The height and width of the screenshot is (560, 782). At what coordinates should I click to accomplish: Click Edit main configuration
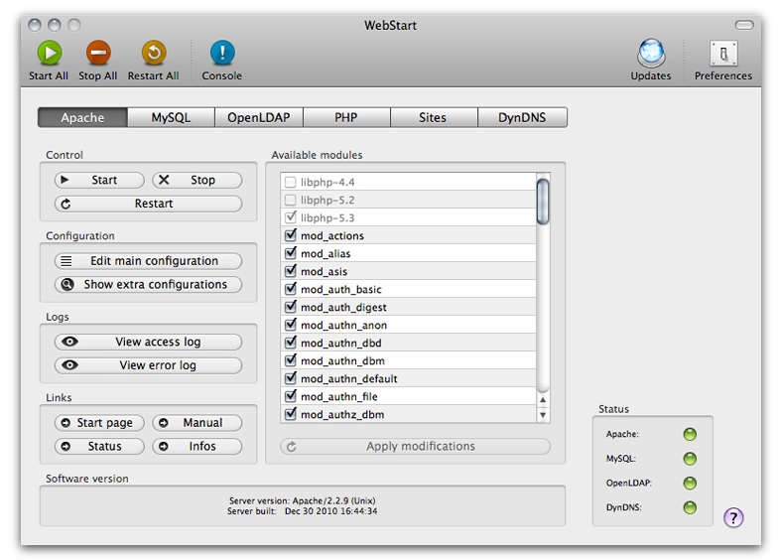[x=148, y=261]
